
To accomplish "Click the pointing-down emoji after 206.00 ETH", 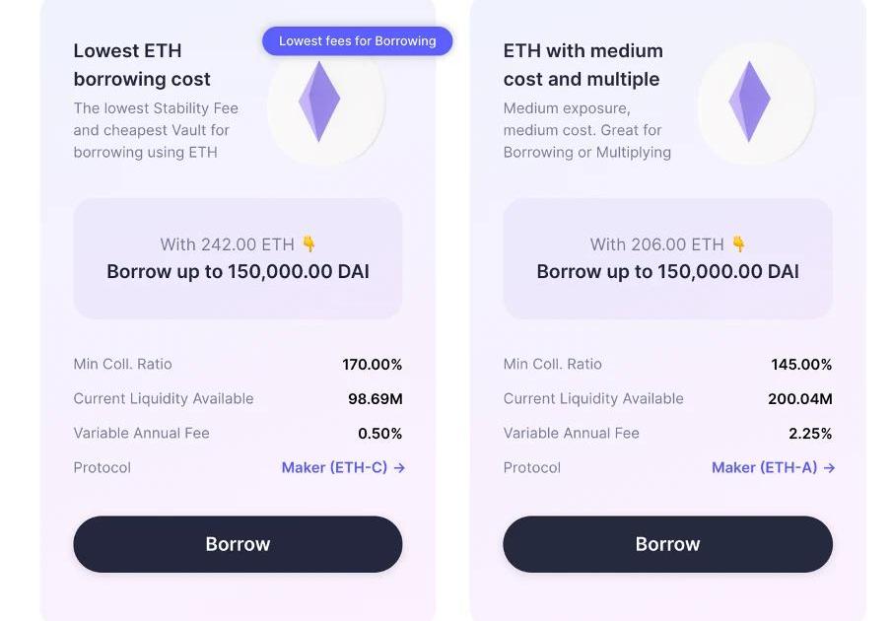I will pos(739,243).
